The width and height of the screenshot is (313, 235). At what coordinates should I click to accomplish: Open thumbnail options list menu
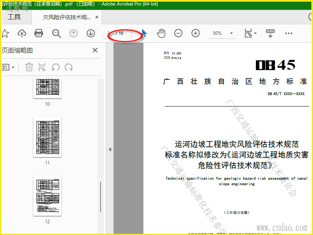8,67
